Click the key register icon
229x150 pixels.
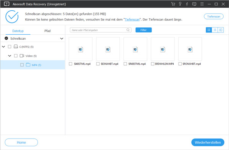pyautogui.click(x=180, y=4)
